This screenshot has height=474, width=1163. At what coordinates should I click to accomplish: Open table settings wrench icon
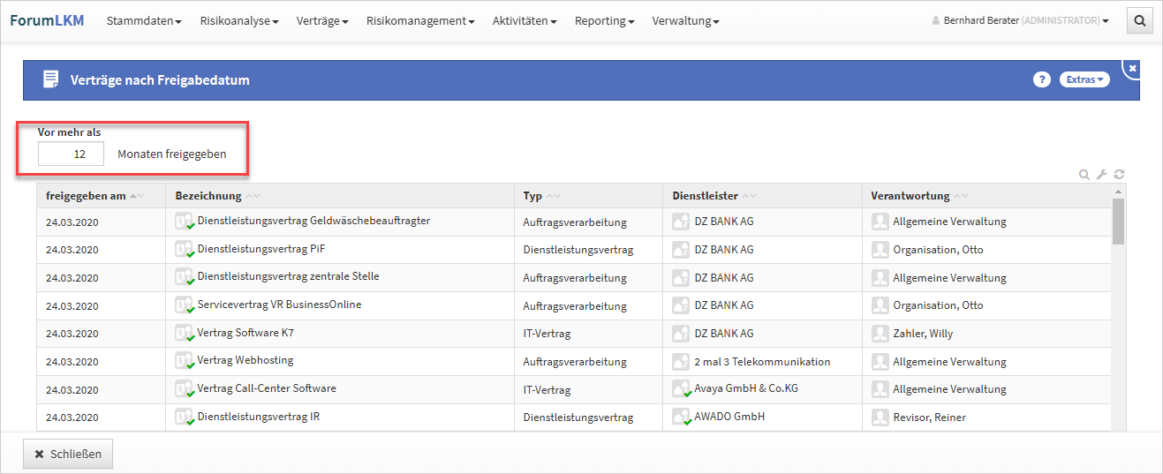click(x=1101, y=175)
